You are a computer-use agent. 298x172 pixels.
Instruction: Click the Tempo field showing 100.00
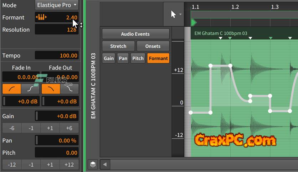tap(57, 55)
